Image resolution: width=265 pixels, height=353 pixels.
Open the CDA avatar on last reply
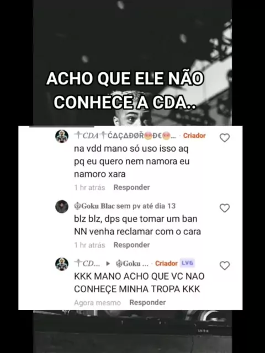(x=62, y=264)
